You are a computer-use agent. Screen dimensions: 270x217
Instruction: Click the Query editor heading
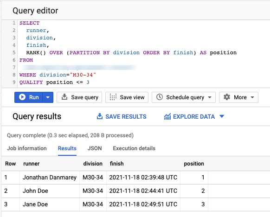coord(35,11)
